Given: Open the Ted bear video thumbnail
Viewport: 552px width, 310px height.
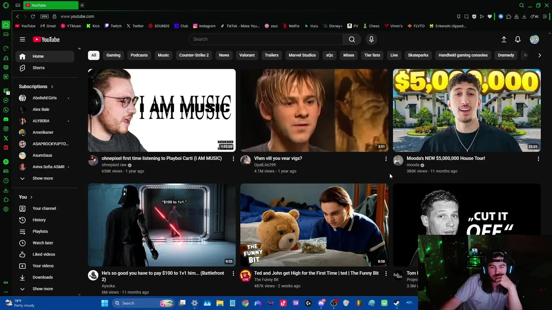Looking at the screenshot, I should (x=314, y=225).
